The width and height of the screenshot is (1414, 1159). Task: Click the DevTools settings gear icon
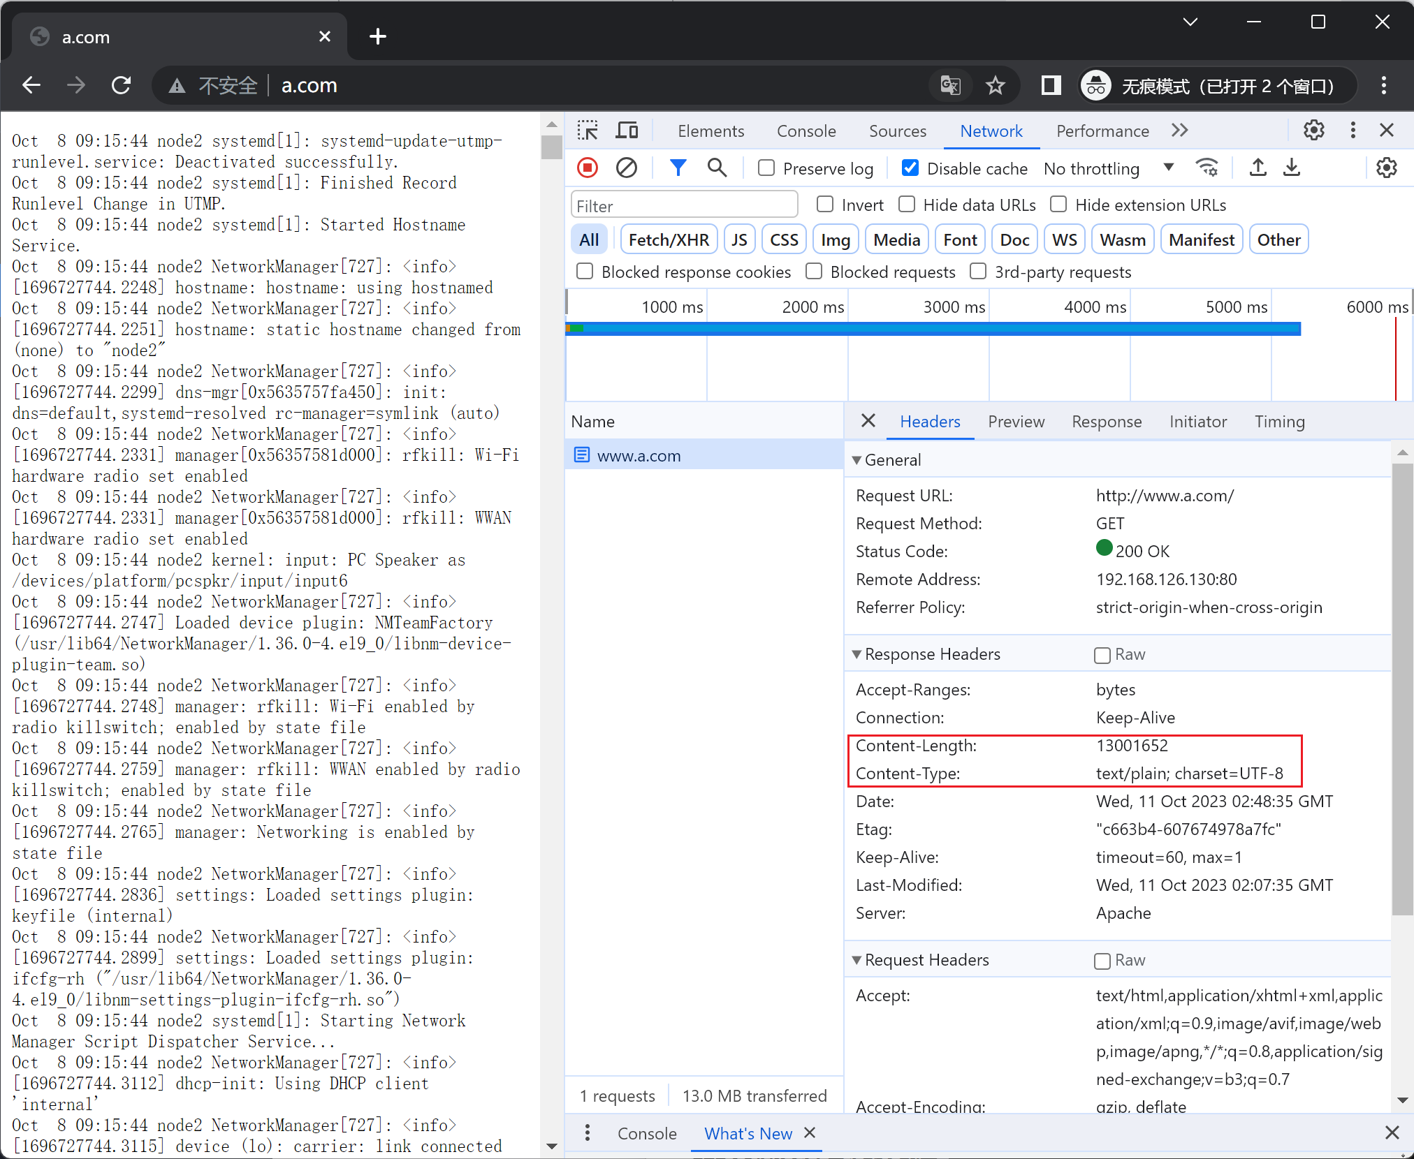tap(1315, 131)
